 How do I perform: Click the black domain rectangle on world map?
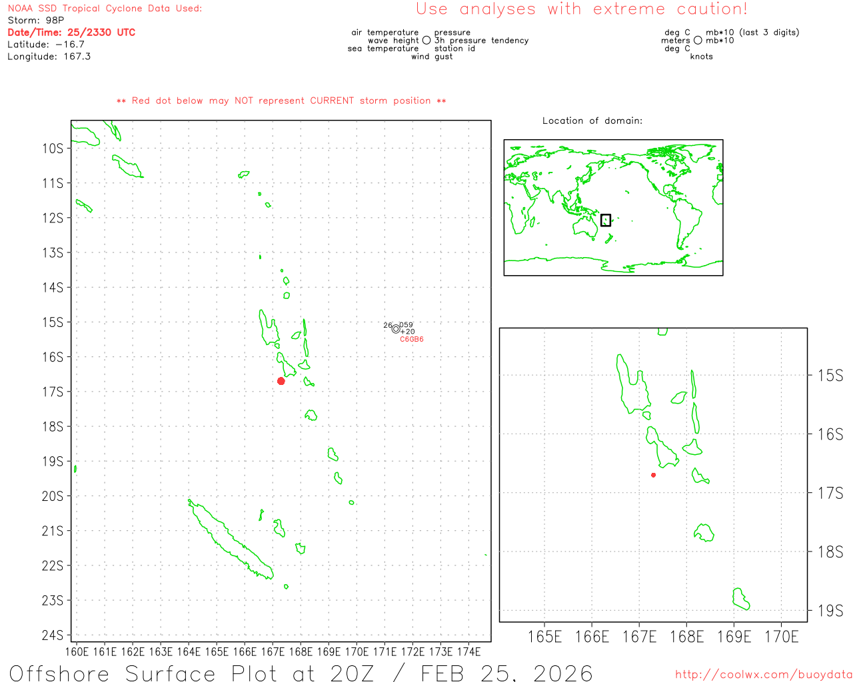click(605, 220)
